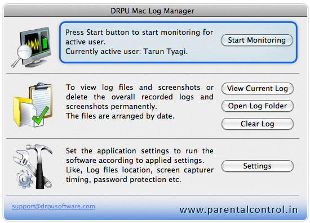
Task: Click the 'Press Start button' instruction text
Action: 139,37
